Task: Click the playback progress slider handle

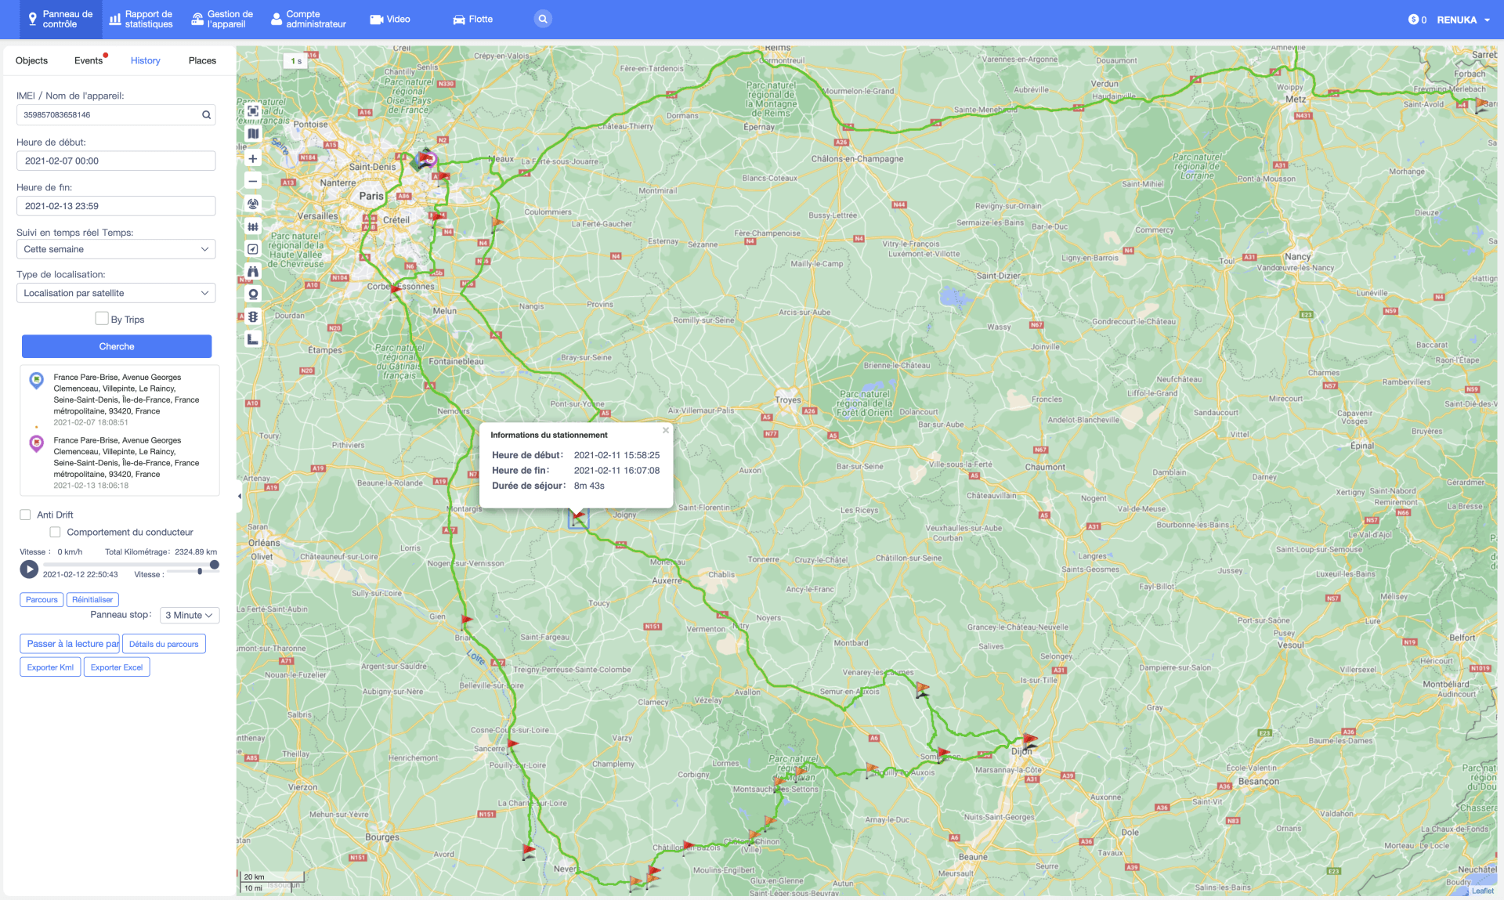Action: coord(214,565)
